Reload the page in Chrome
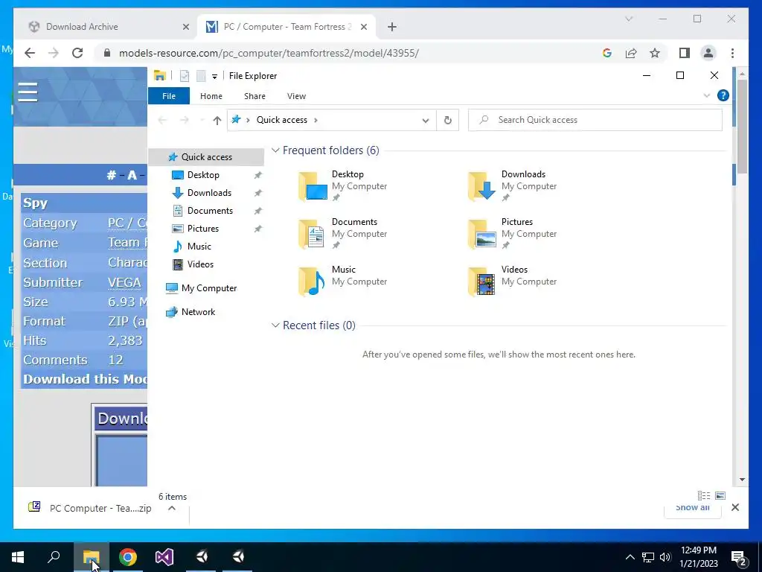This screenshot has width=762, height=572. coord(77,53)
